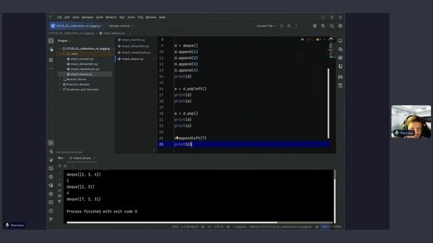Open the Python Console sidebar icon
Image resolution: width=433 pixels, height=243 pixels.
pos(51,160)
